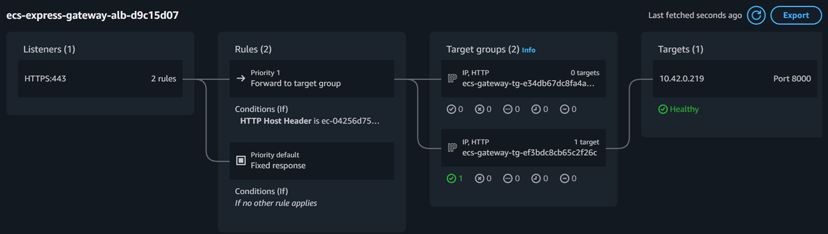Refresh the resource map data
Image resolution: width=828 pixels, height=234 pixels.
pyautogui.click(x=756, y=15)
